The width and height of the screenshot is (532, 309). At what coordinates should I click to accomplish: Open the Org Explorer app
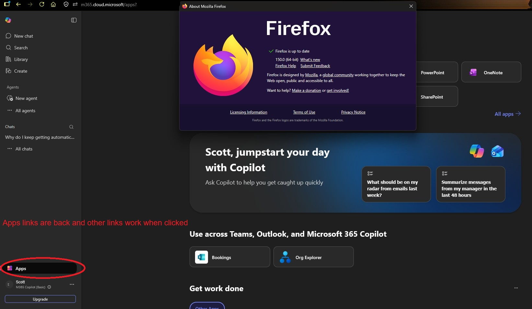click(x=314, y=257)
